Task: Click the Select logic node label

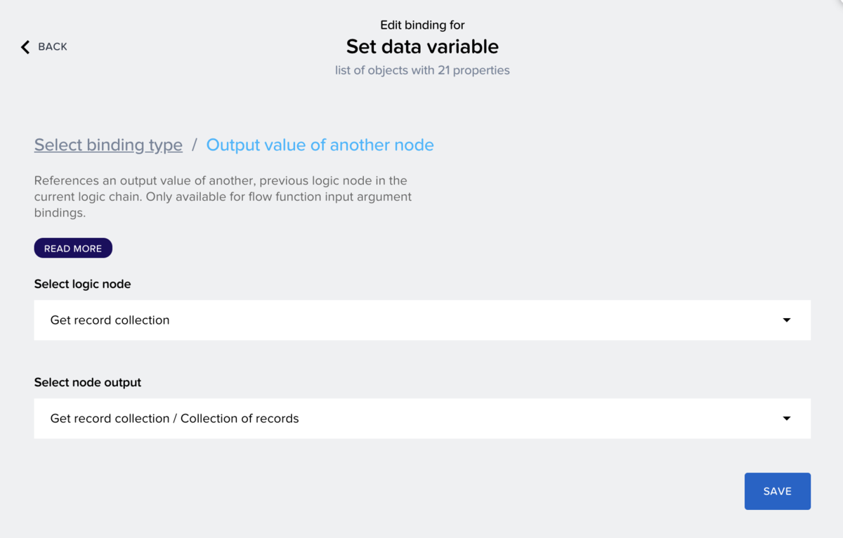Action: pos(82,284)
